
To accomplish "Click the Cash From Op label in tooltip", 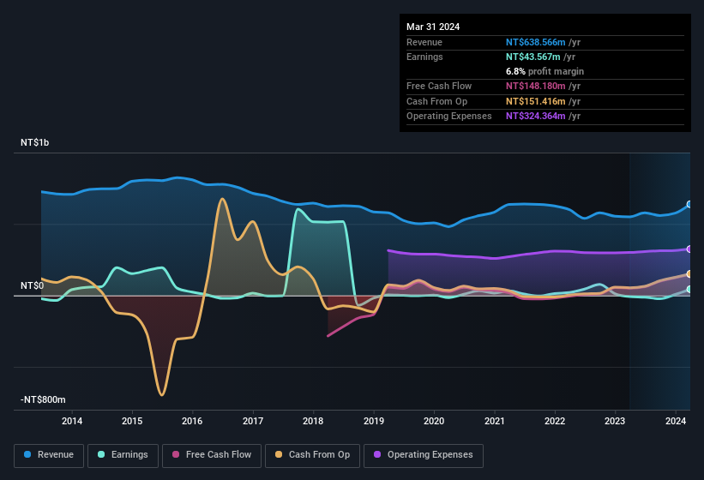I will 436,101.
